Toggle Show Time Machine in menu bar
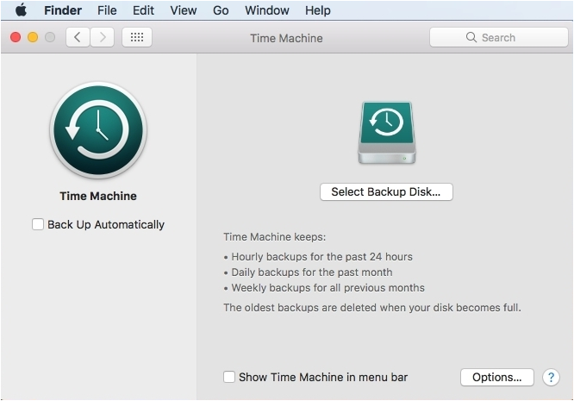The width and height of the screenshot is (574, 401). coord(229,377)
